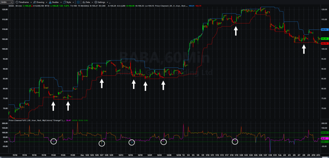Click the blue linked-panels icon in toolbar
This screenshot has height=158, width=329.
(78, 2)
